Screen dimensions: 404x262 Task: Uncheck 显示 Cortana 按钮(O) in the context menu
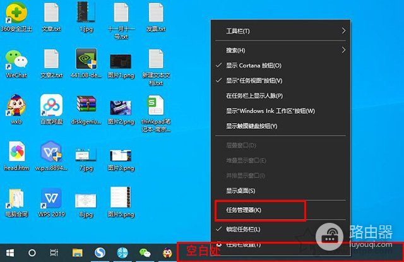pos(280,66)
